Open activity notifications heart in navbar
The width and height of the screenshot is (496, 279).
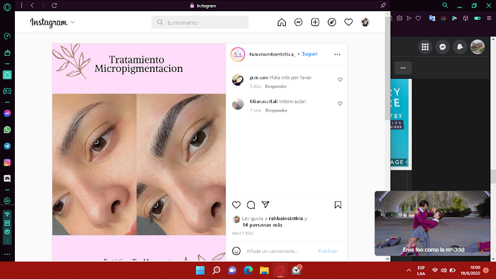348,22
